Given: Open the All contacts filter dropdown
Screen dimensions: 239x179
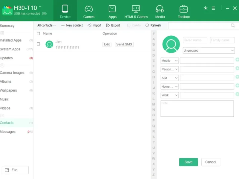Looking at the screenshot, I should pyautogui.click(x=46, y=25).
